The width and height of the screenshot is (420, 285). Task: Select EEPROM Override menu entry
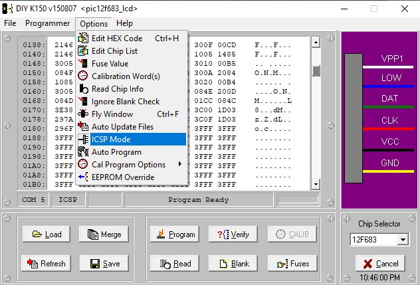(132, 177)
